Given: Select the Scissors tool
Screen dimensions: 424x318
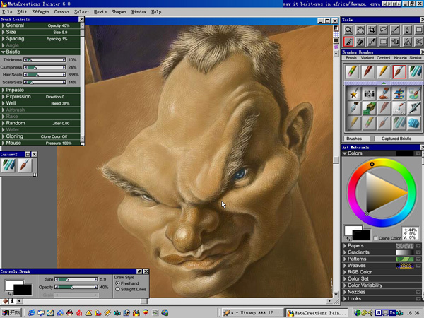Looking at the screenshot, I should [x=419, y=42].
